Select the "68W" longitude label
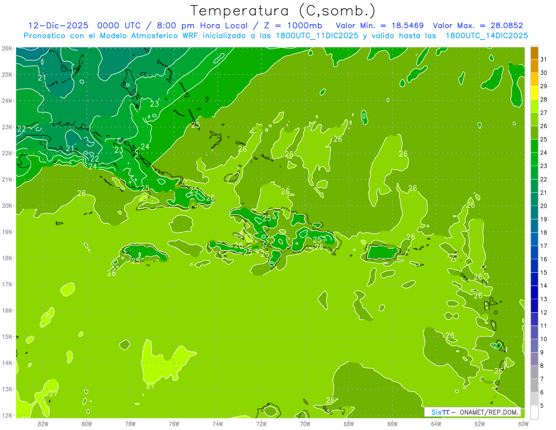Image resolution: width=556 pixels, height=430 pixels. 349,424
